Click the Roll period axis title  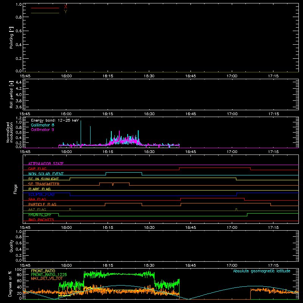(11, 94)
